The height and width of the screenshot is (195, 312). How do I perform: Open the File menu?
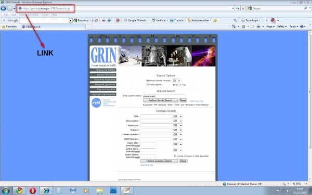click(6, 15)
